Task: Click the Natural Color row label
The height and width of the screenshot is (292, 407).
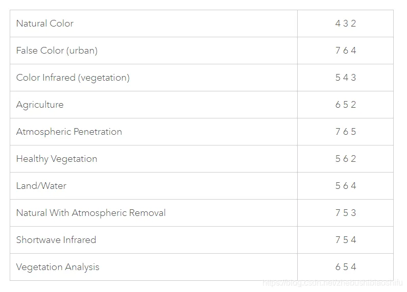Action: tap(45, 23)
